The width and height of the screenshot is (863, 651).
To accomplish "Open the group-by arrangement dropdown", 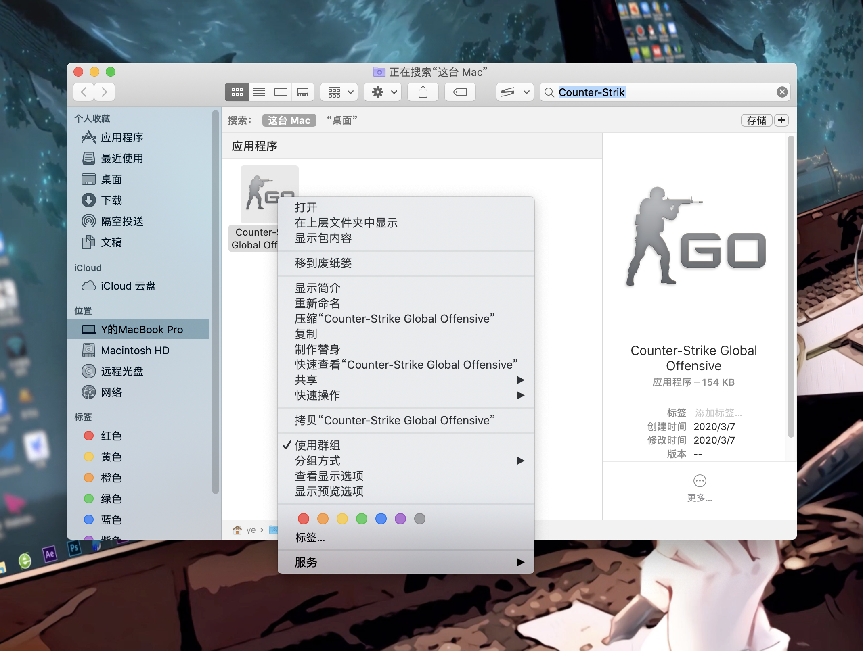I will click(x=340, y=92).
